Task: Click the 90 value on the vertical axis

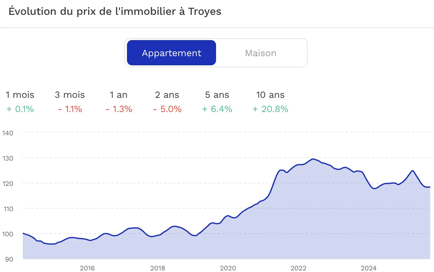Action: click(9, 259)
